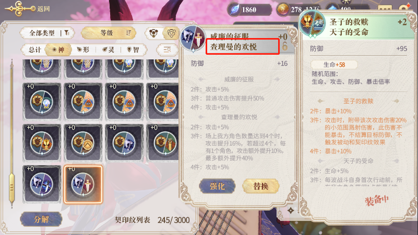Select the trophy seal with +0 level

tap(42, 143)
